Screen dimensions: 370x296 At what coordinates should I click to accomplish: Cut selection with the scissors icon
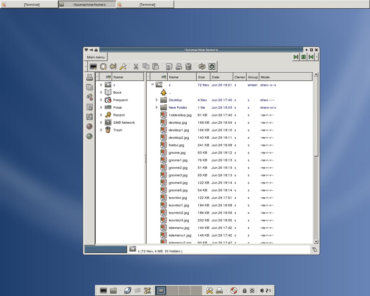click(136, 66)
